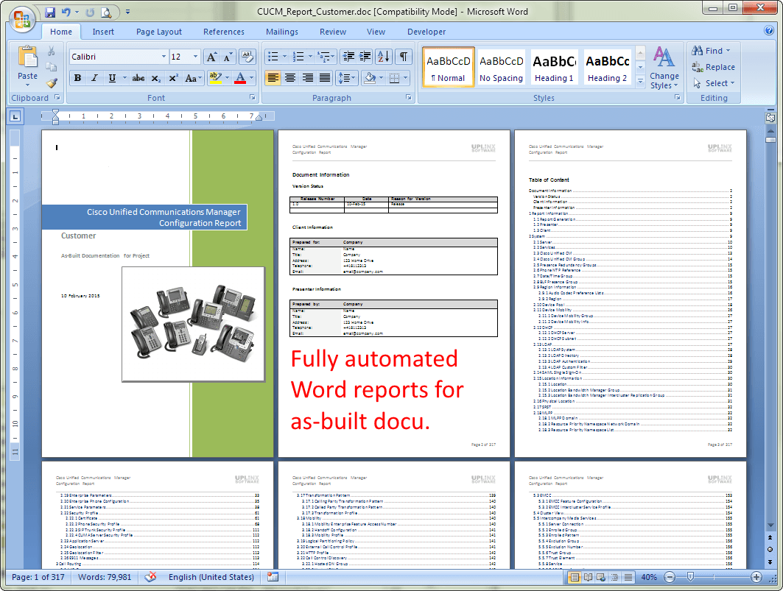
Task: Apply red font color
Action: [x=240, y=78]
